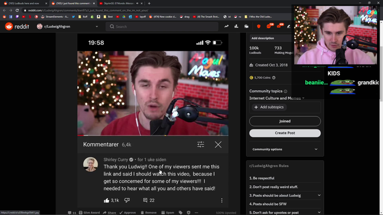
Task: Click the browser forward arrow
Action: tap(11, 11)
